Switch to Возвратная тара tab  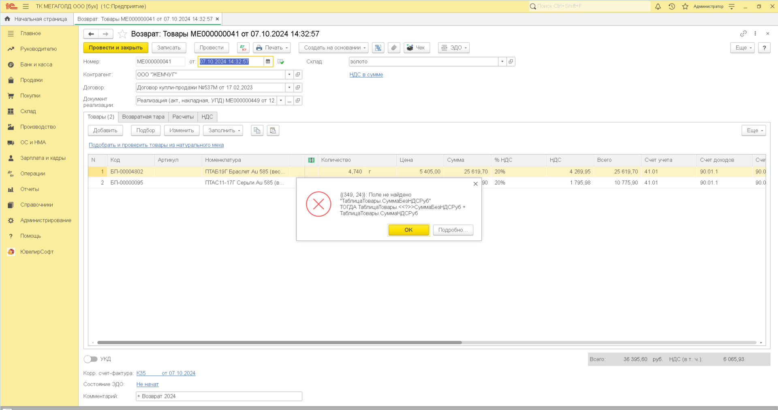tap(143, 117)
